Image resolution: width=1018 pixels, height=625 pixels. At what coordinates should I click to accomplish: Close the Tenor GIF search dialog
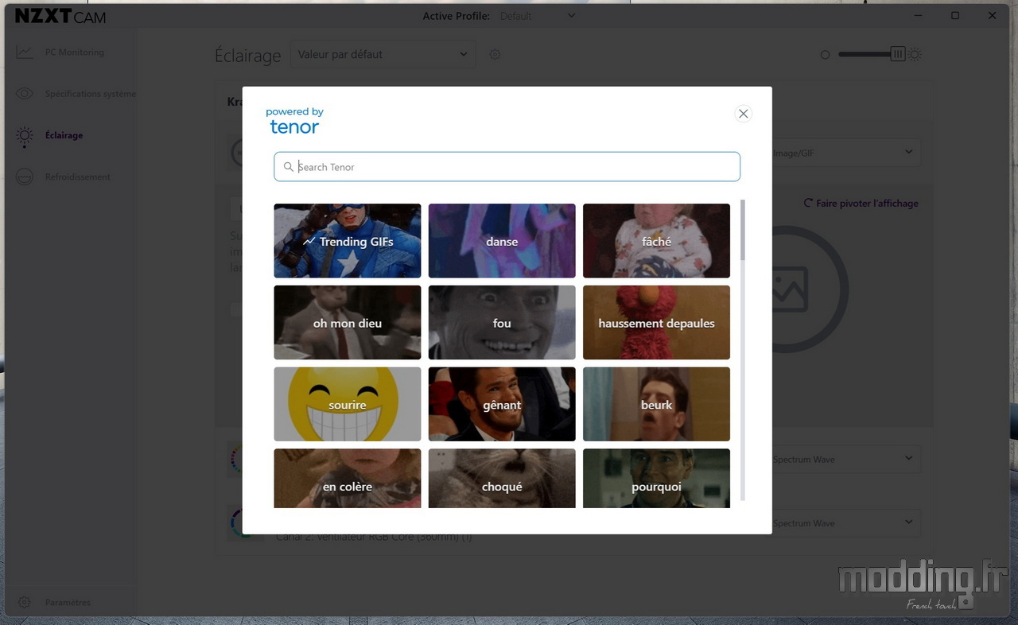click(x=743, y=114)
